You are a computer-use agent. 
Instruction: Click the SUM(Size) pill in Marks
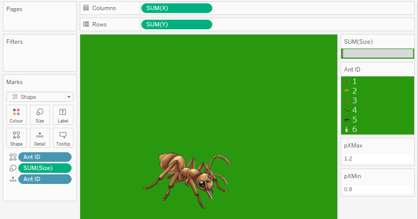(x=45, y=168)
